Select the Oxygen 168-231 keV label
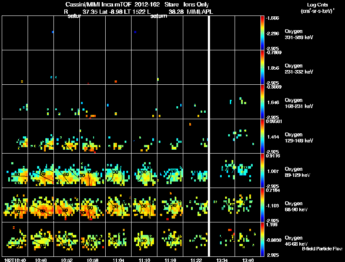Image resolution: width=345 pixels, height=262 pixels. (x=299, y=103)
